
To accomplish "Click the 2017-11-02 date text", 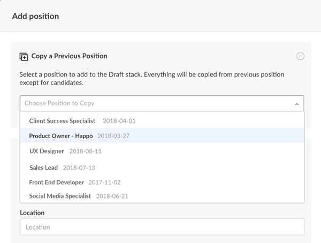I will (x=104, y=183).
